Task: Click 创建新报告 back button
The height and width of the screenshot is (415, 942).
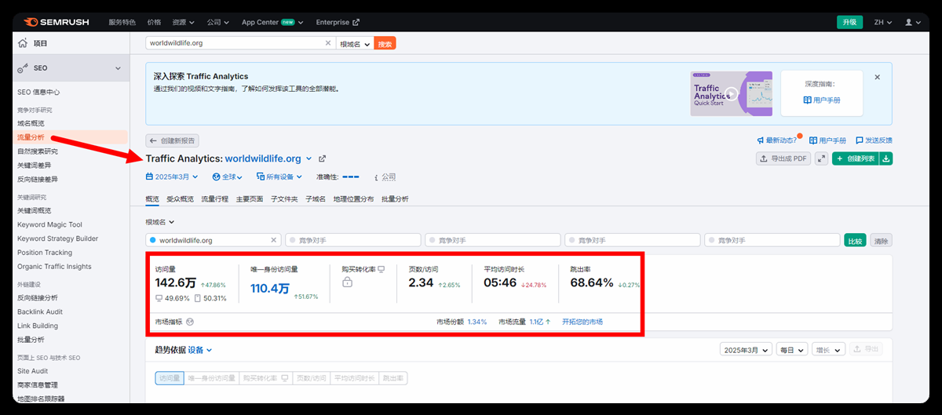Action: [x=173, y=140]
